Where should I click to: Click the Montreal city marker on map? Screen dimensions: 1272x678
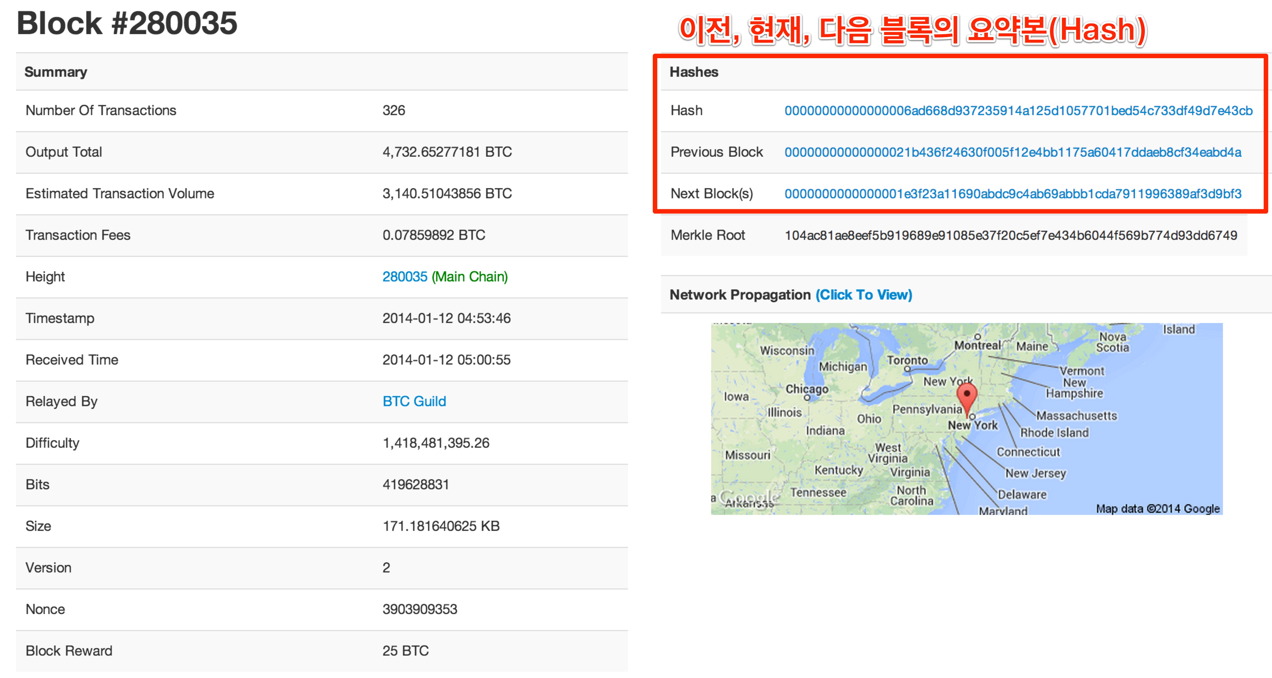(977, 337)
